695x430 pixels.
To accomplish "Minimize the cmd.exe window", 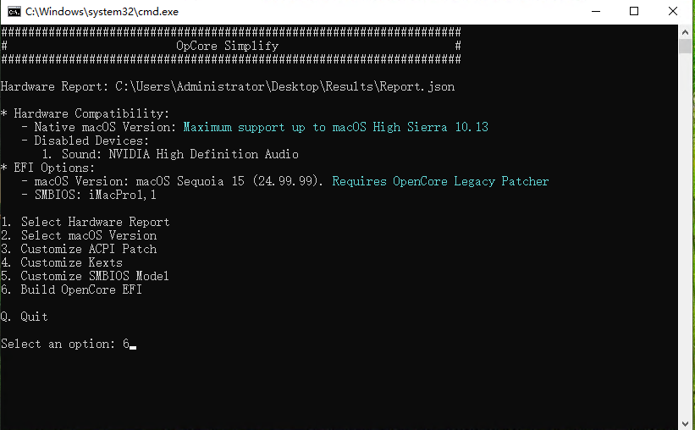I will pos(596,12).
